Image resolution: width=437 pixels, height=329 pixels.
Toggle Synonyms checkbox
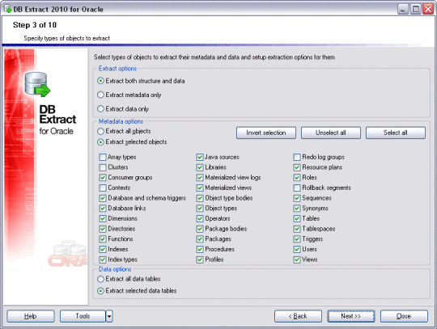click(297, 209)
